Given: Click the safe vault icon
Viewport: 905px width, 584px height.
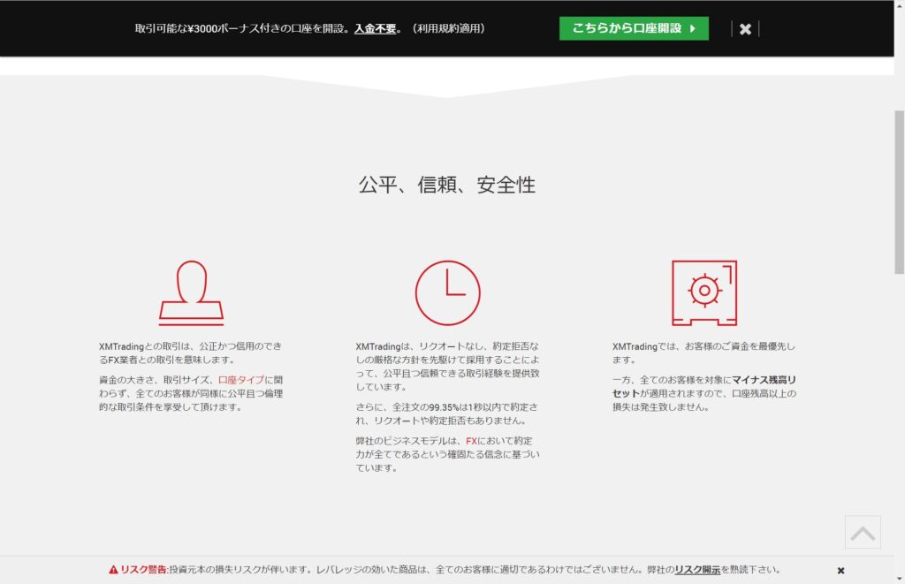Looking at the screenshot, I should click(704, 292).
